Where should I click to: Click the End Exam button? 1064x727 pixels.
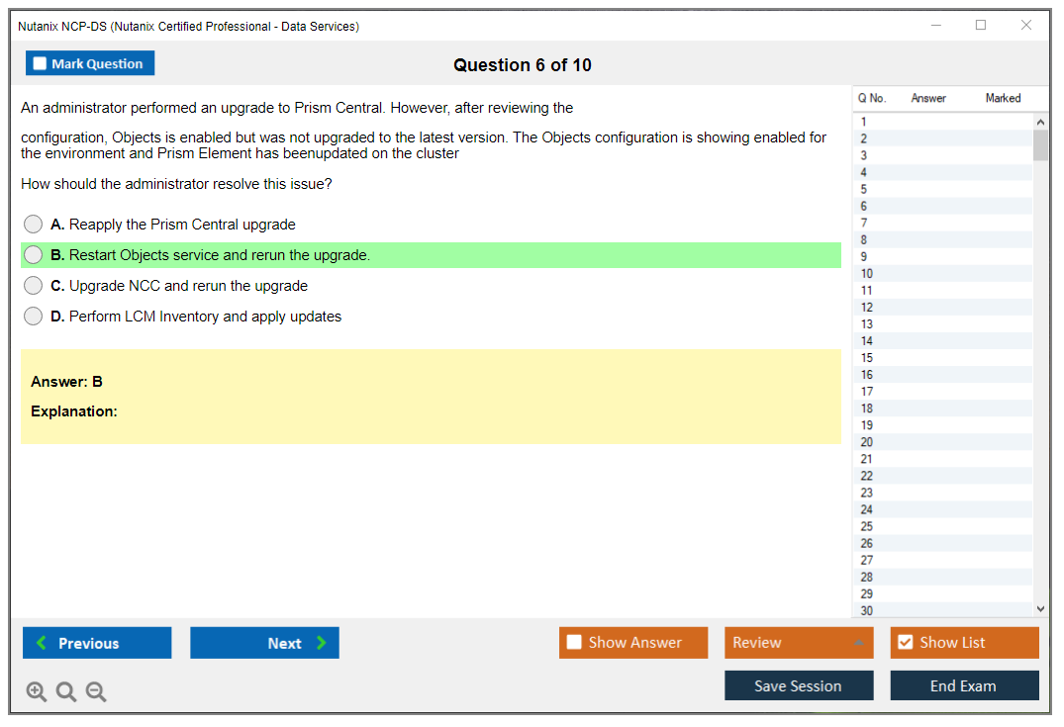pyautogui.click(x=964, y=685)
